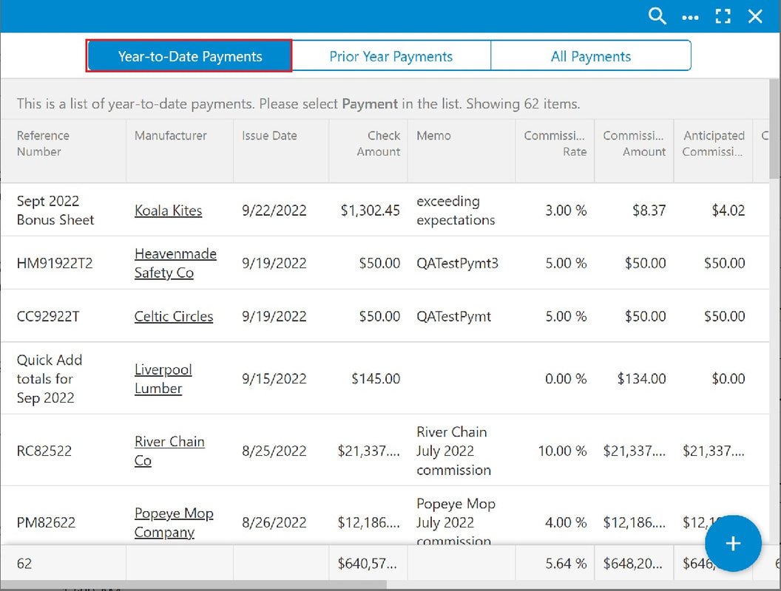Close the payments panel with X

755,16
